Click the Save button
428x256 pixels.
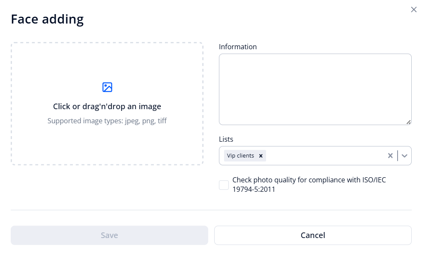click(x=109, y=235)
